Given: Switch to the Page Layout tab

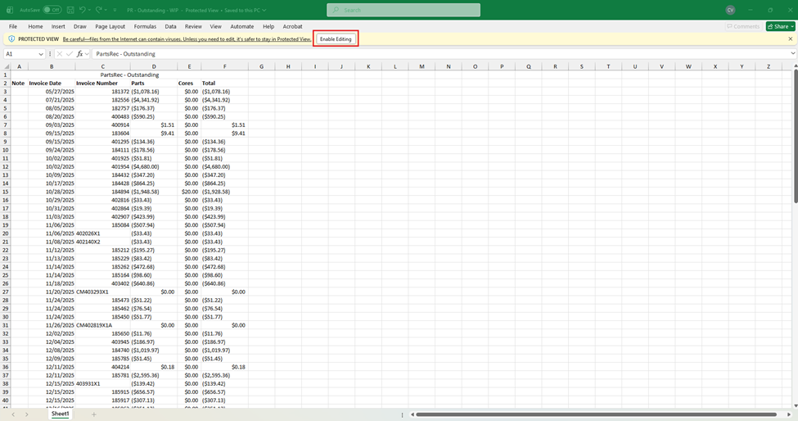Looking at the screenshot, I should coord(110,26).
